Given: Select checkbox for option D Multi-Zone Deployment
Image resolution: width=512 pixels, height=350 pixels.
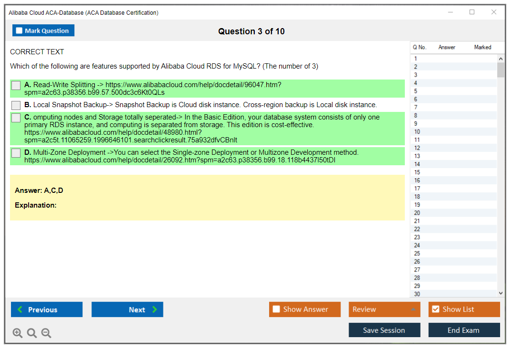Looking at the screenshot, I should point(16,153).
